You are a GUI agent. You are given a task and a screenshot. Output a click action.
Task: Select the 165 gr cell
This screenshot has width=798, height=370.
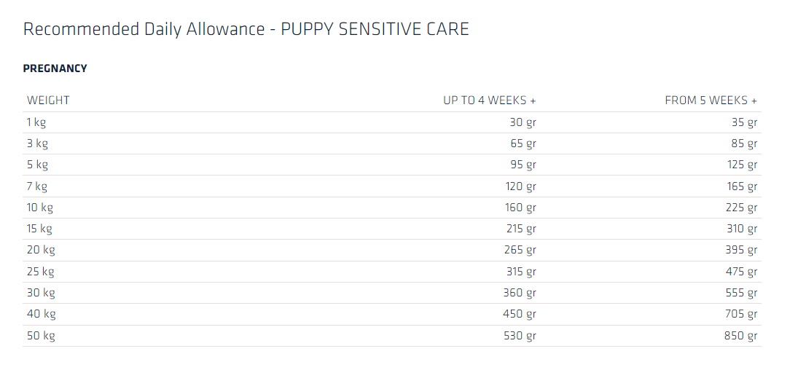(x=742, y=186)
